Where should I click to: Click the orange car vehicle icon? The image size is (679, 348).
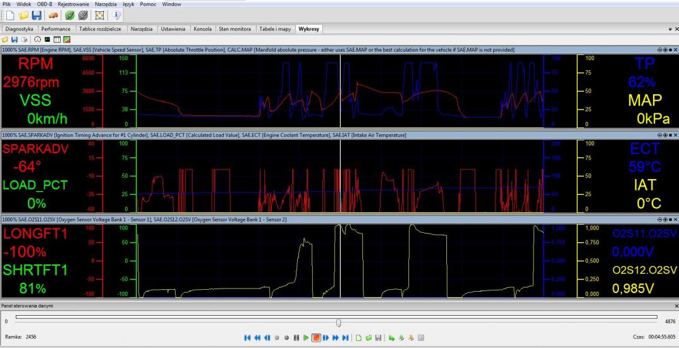[54, 15]
